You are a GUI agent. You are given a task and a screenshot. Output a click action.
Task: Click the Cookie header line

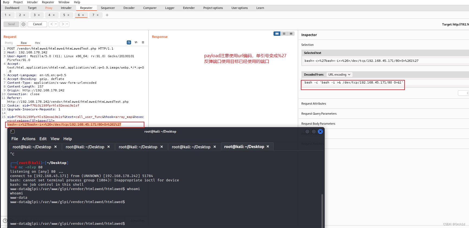point(43,105)
